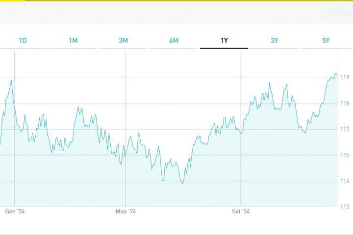Click the Gen '24 date label

[15, 211]
